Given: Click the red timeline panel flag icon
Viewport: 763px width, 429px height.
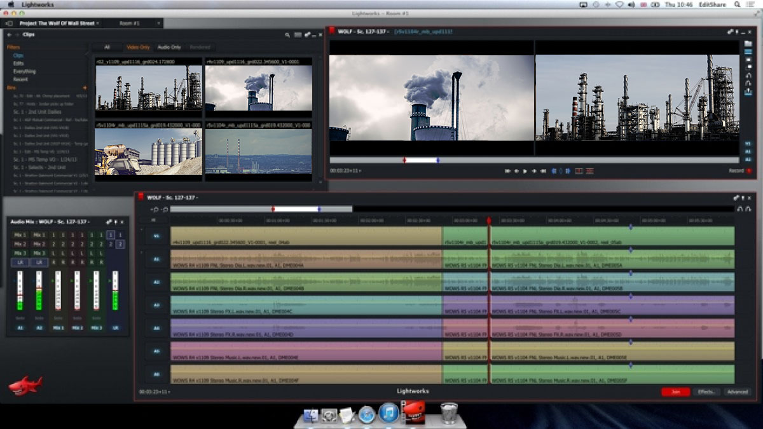Looking at the screenshot, I should (x=140, y=198).
